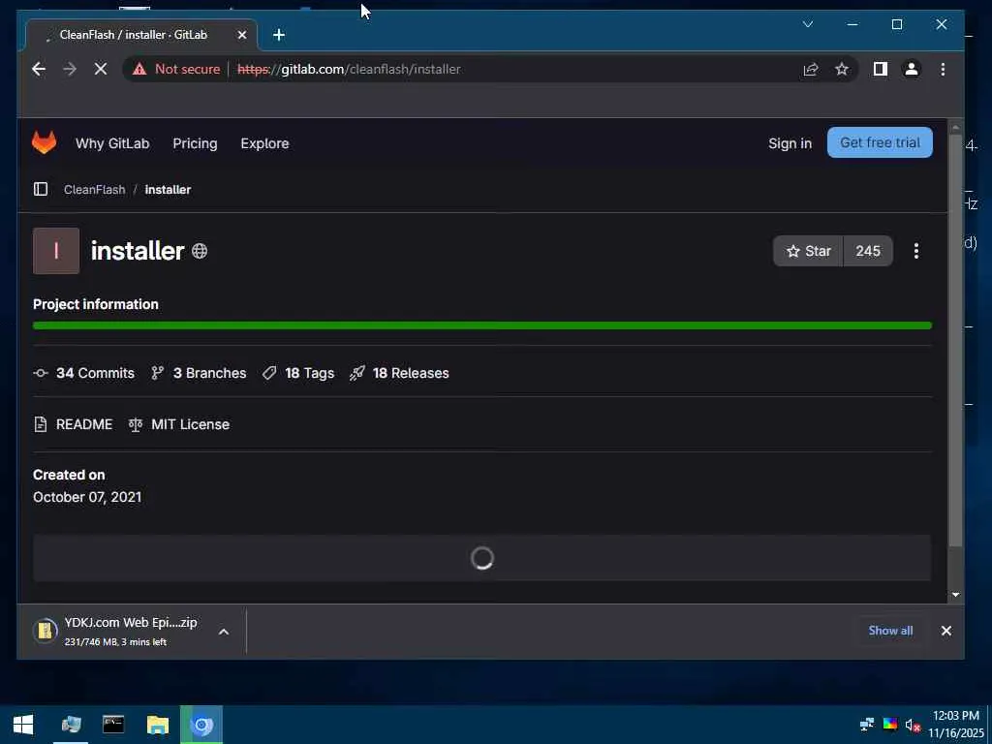Click the GitLab fox logo
This screenshot has width=992, height=744.
pos(45,143)
